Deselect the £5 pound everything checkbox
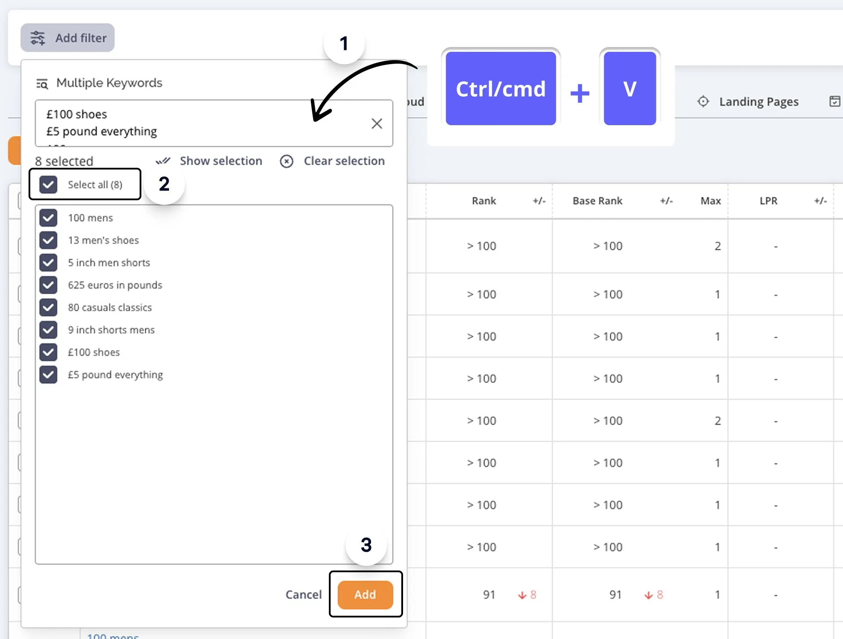The width and height of the screenshot is (843, 639). click(x=48, y=375)
